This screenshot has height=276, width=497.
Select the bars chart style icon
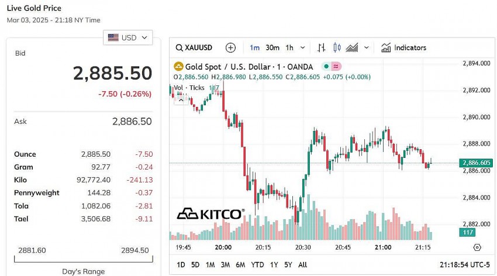[x=321, y=48]
